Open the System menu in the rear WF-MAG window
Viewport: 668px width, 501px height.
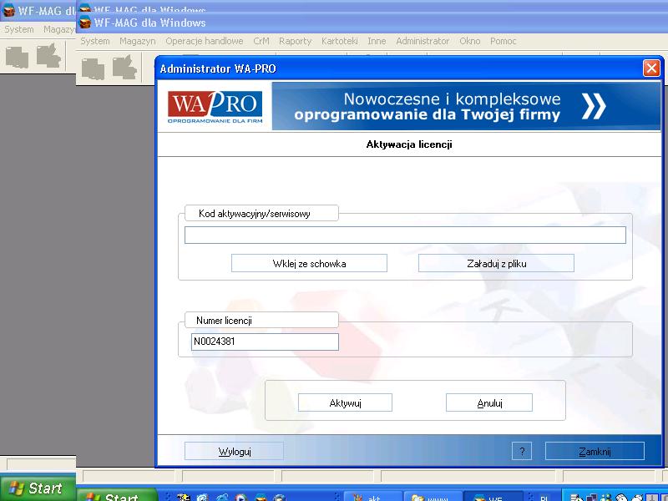[19, 29]
